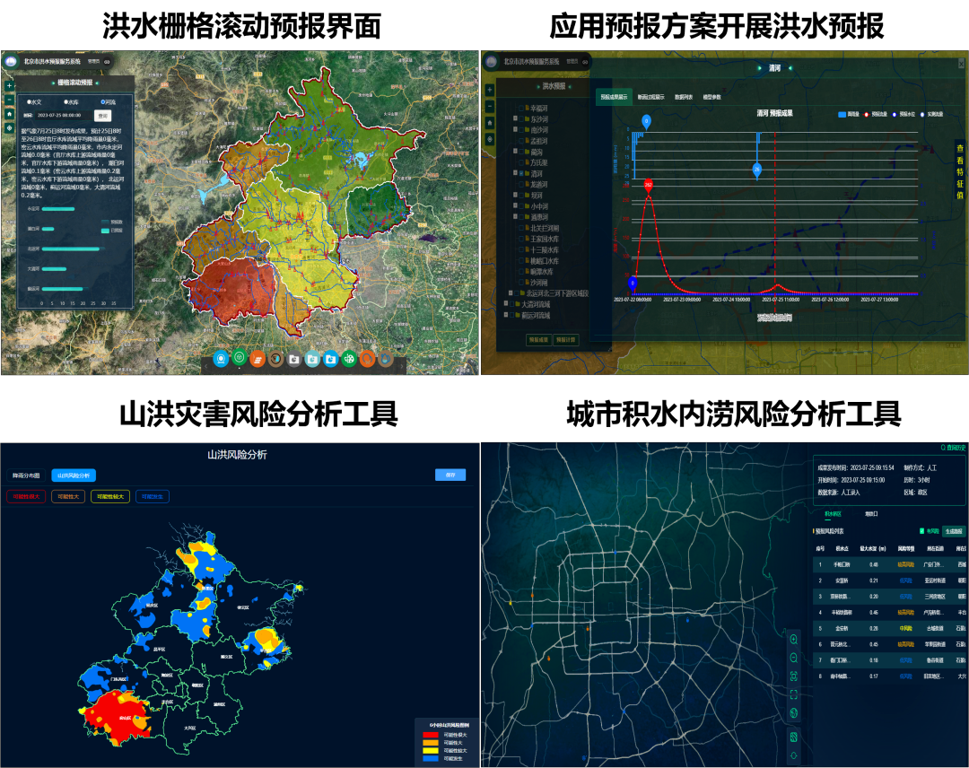Click the zoom-in plus button on the top-left map

click(x=9, y=85)
